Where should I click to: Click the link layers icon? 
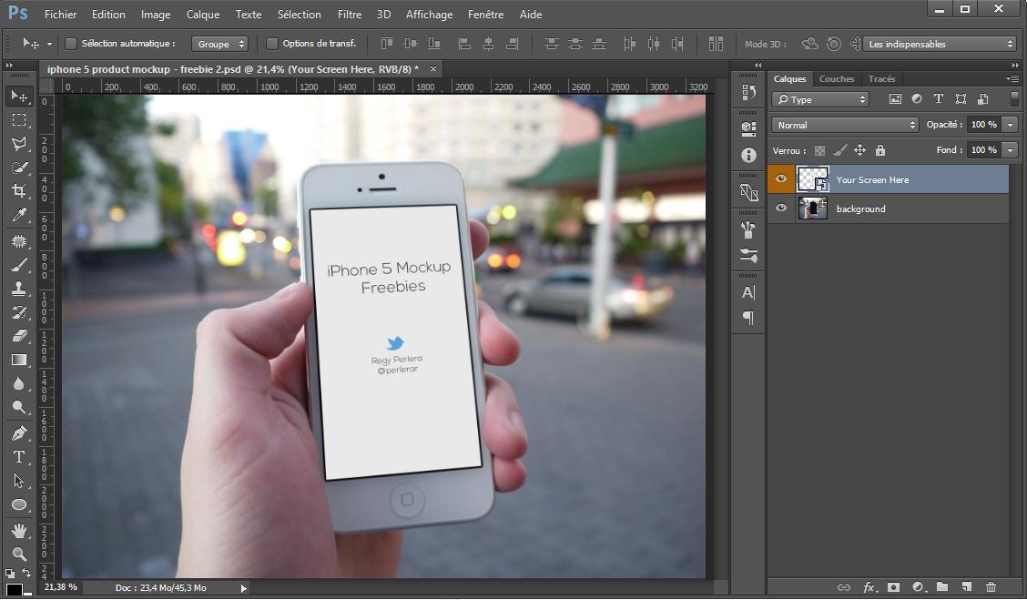coord(844,587)
